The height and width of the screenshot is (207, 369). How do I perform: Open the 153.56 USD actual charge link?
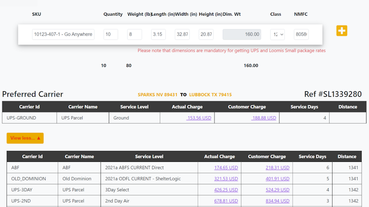click(199, 118)
